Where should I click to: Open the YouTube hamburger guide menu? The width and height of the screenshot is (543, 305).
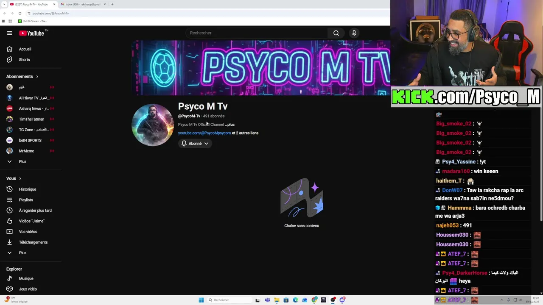tap(9, 33)
